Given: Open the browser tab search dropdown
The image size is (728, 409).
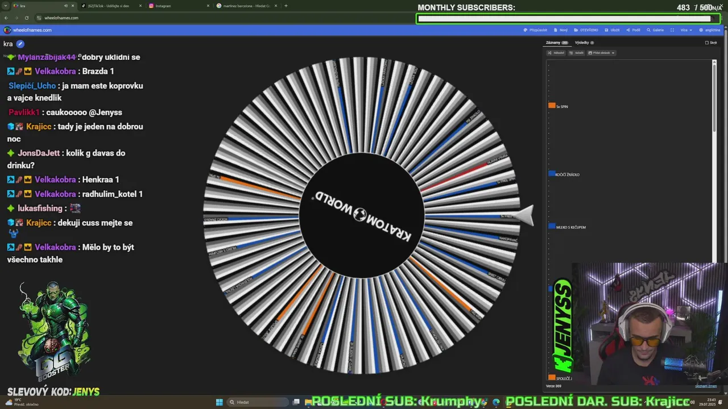Looking at the screenshot, I should (5, 6).
